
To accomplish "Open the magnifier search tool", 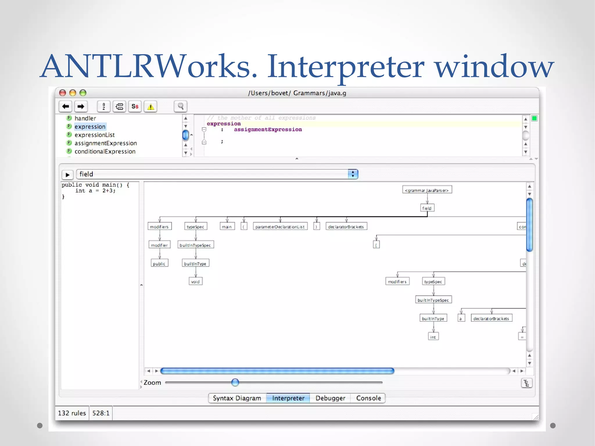I will coord(180,106).
